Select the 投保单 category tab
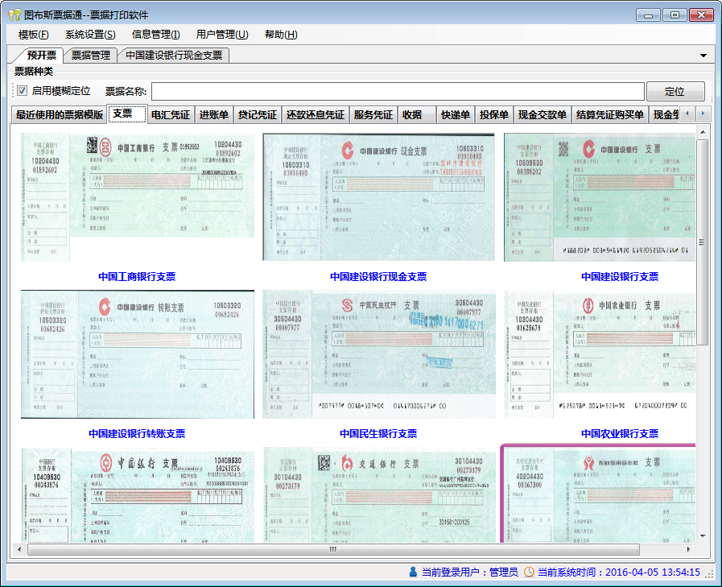The image size is (722, 587). click(x=494, y=114)
